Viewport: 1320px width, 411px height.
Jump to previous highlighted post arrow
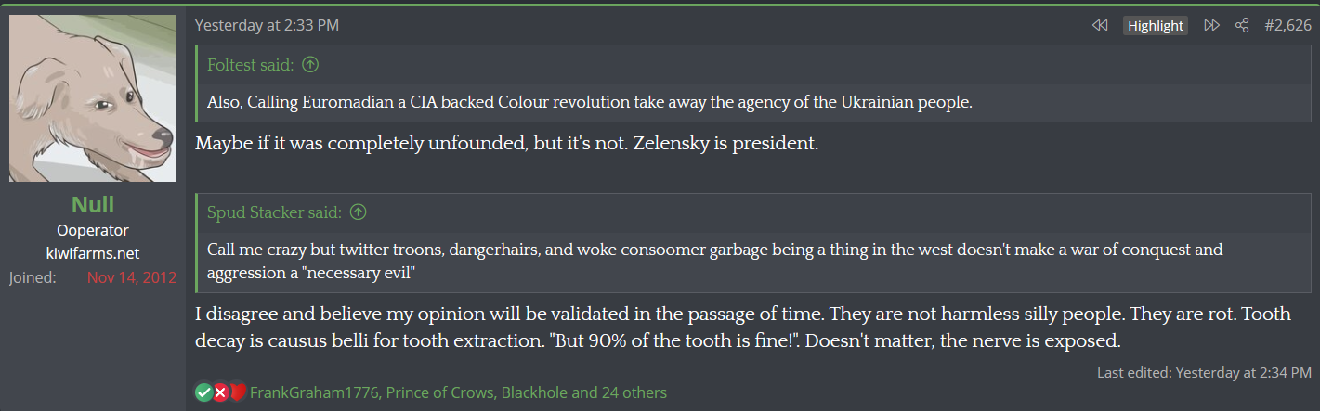[x=1100, y=26]
